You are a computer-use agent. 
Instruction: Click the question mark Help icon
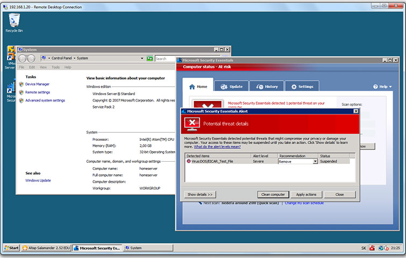[375, 87]
